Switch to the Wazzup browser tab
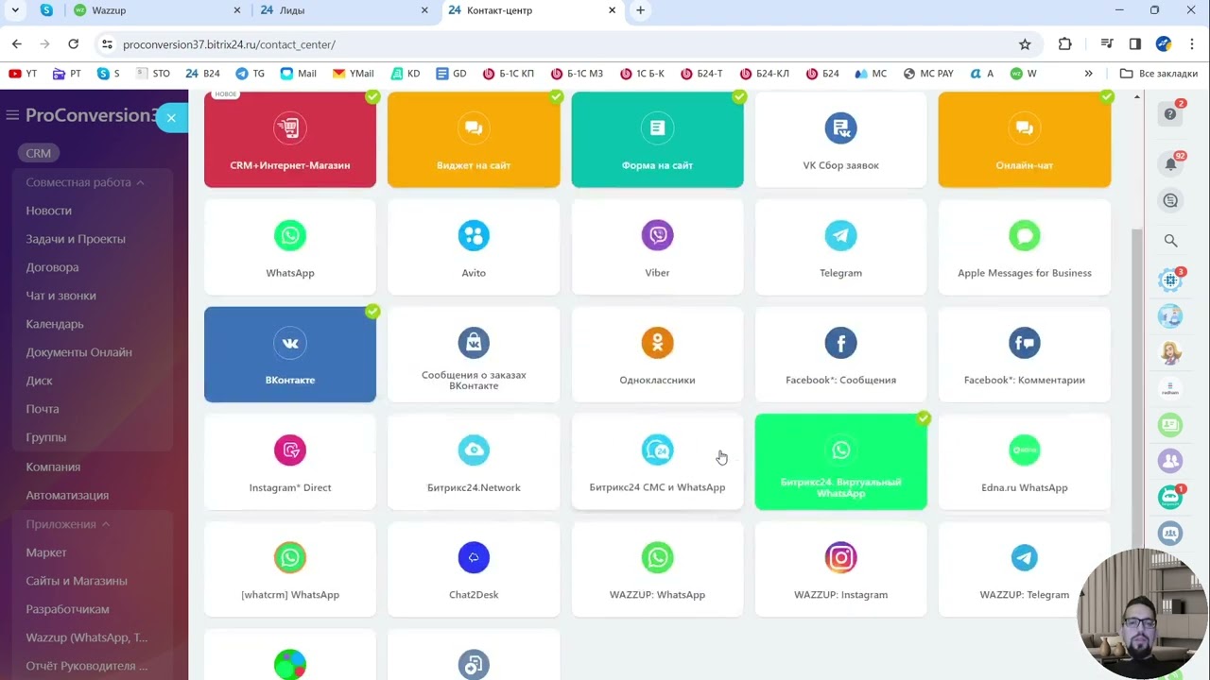Image resolution: width=1210 pixels, height=680 pixels. (x=156, y=10)
